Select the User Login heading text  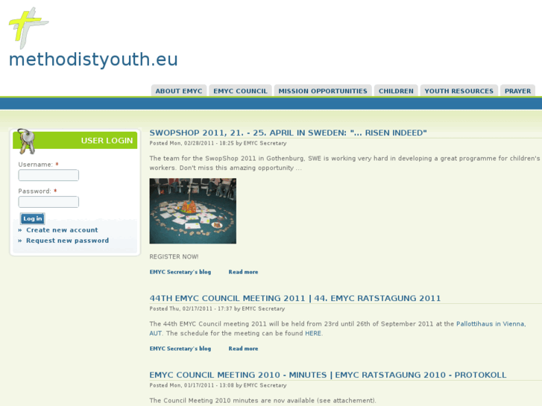coord(107,141)
